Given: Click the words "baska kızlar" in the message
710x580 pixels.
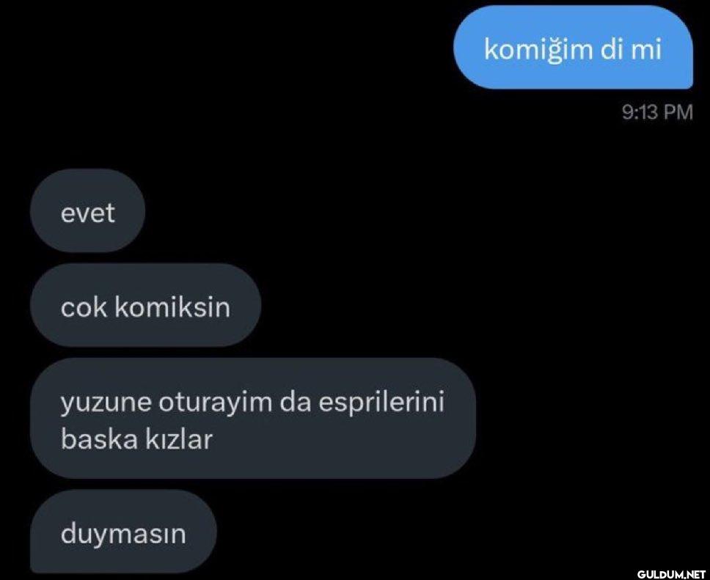Looking at the screenshot, I should (136, 438).
